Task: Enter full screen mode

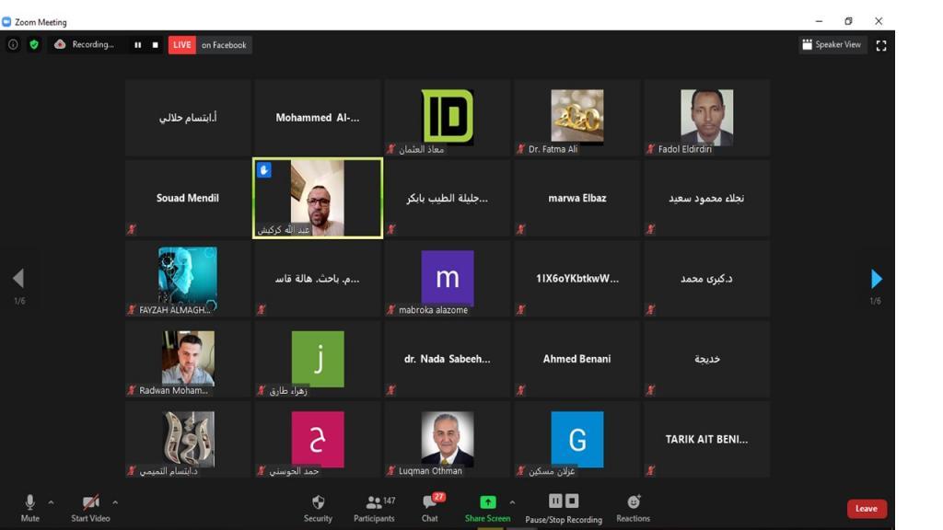Action: click(881, 45)
